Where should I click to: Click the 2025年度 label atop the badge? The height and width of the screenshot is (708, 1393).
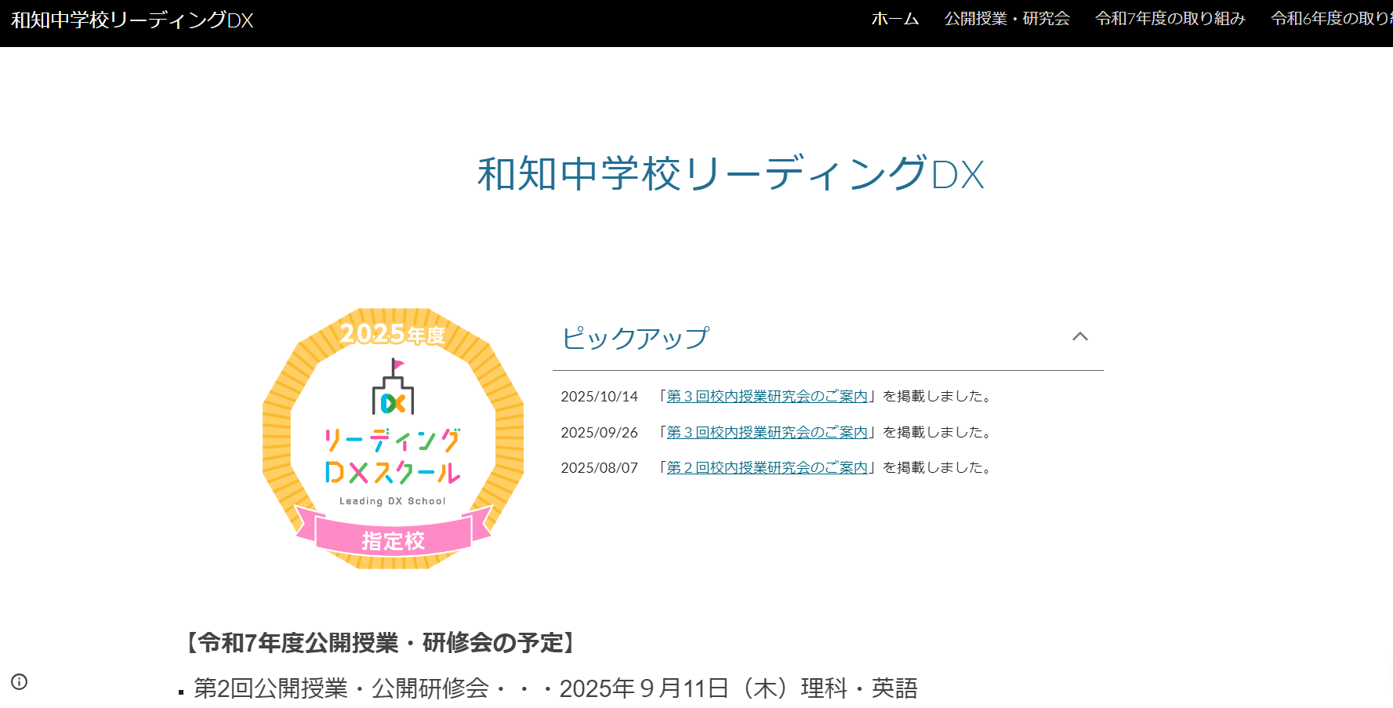click(x=392, y=335)
